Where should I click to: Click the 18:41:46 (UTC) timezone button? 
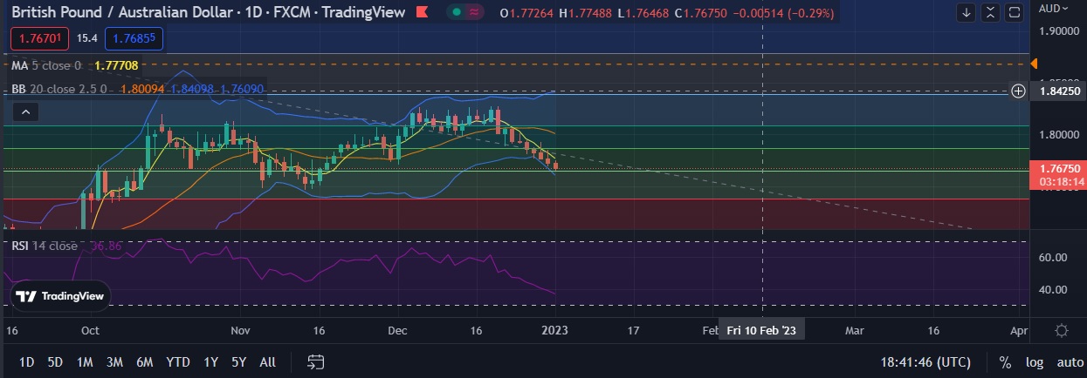925,361
